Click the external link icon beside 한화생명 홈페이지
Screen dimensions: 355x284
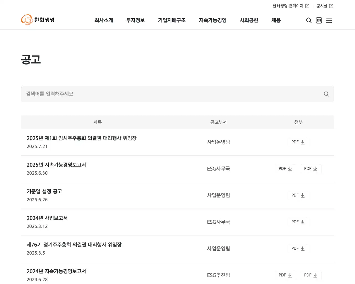pos(307,6)
